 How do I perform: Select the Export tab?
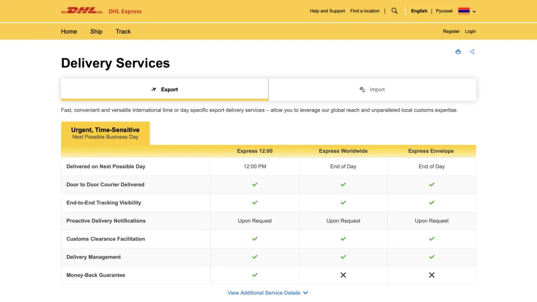[165, 89]
